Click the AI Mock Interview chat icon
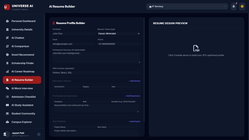Screen dimensions: 249x140 (7, 88)
